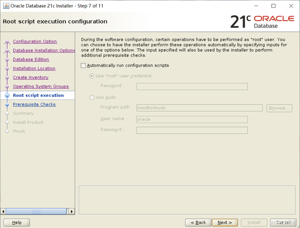Maximize the installer window

click(273, 6)
